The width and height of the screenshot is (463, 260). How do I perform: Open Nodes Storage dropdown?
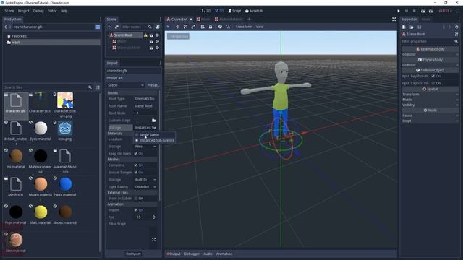click(x=145, y=128)
